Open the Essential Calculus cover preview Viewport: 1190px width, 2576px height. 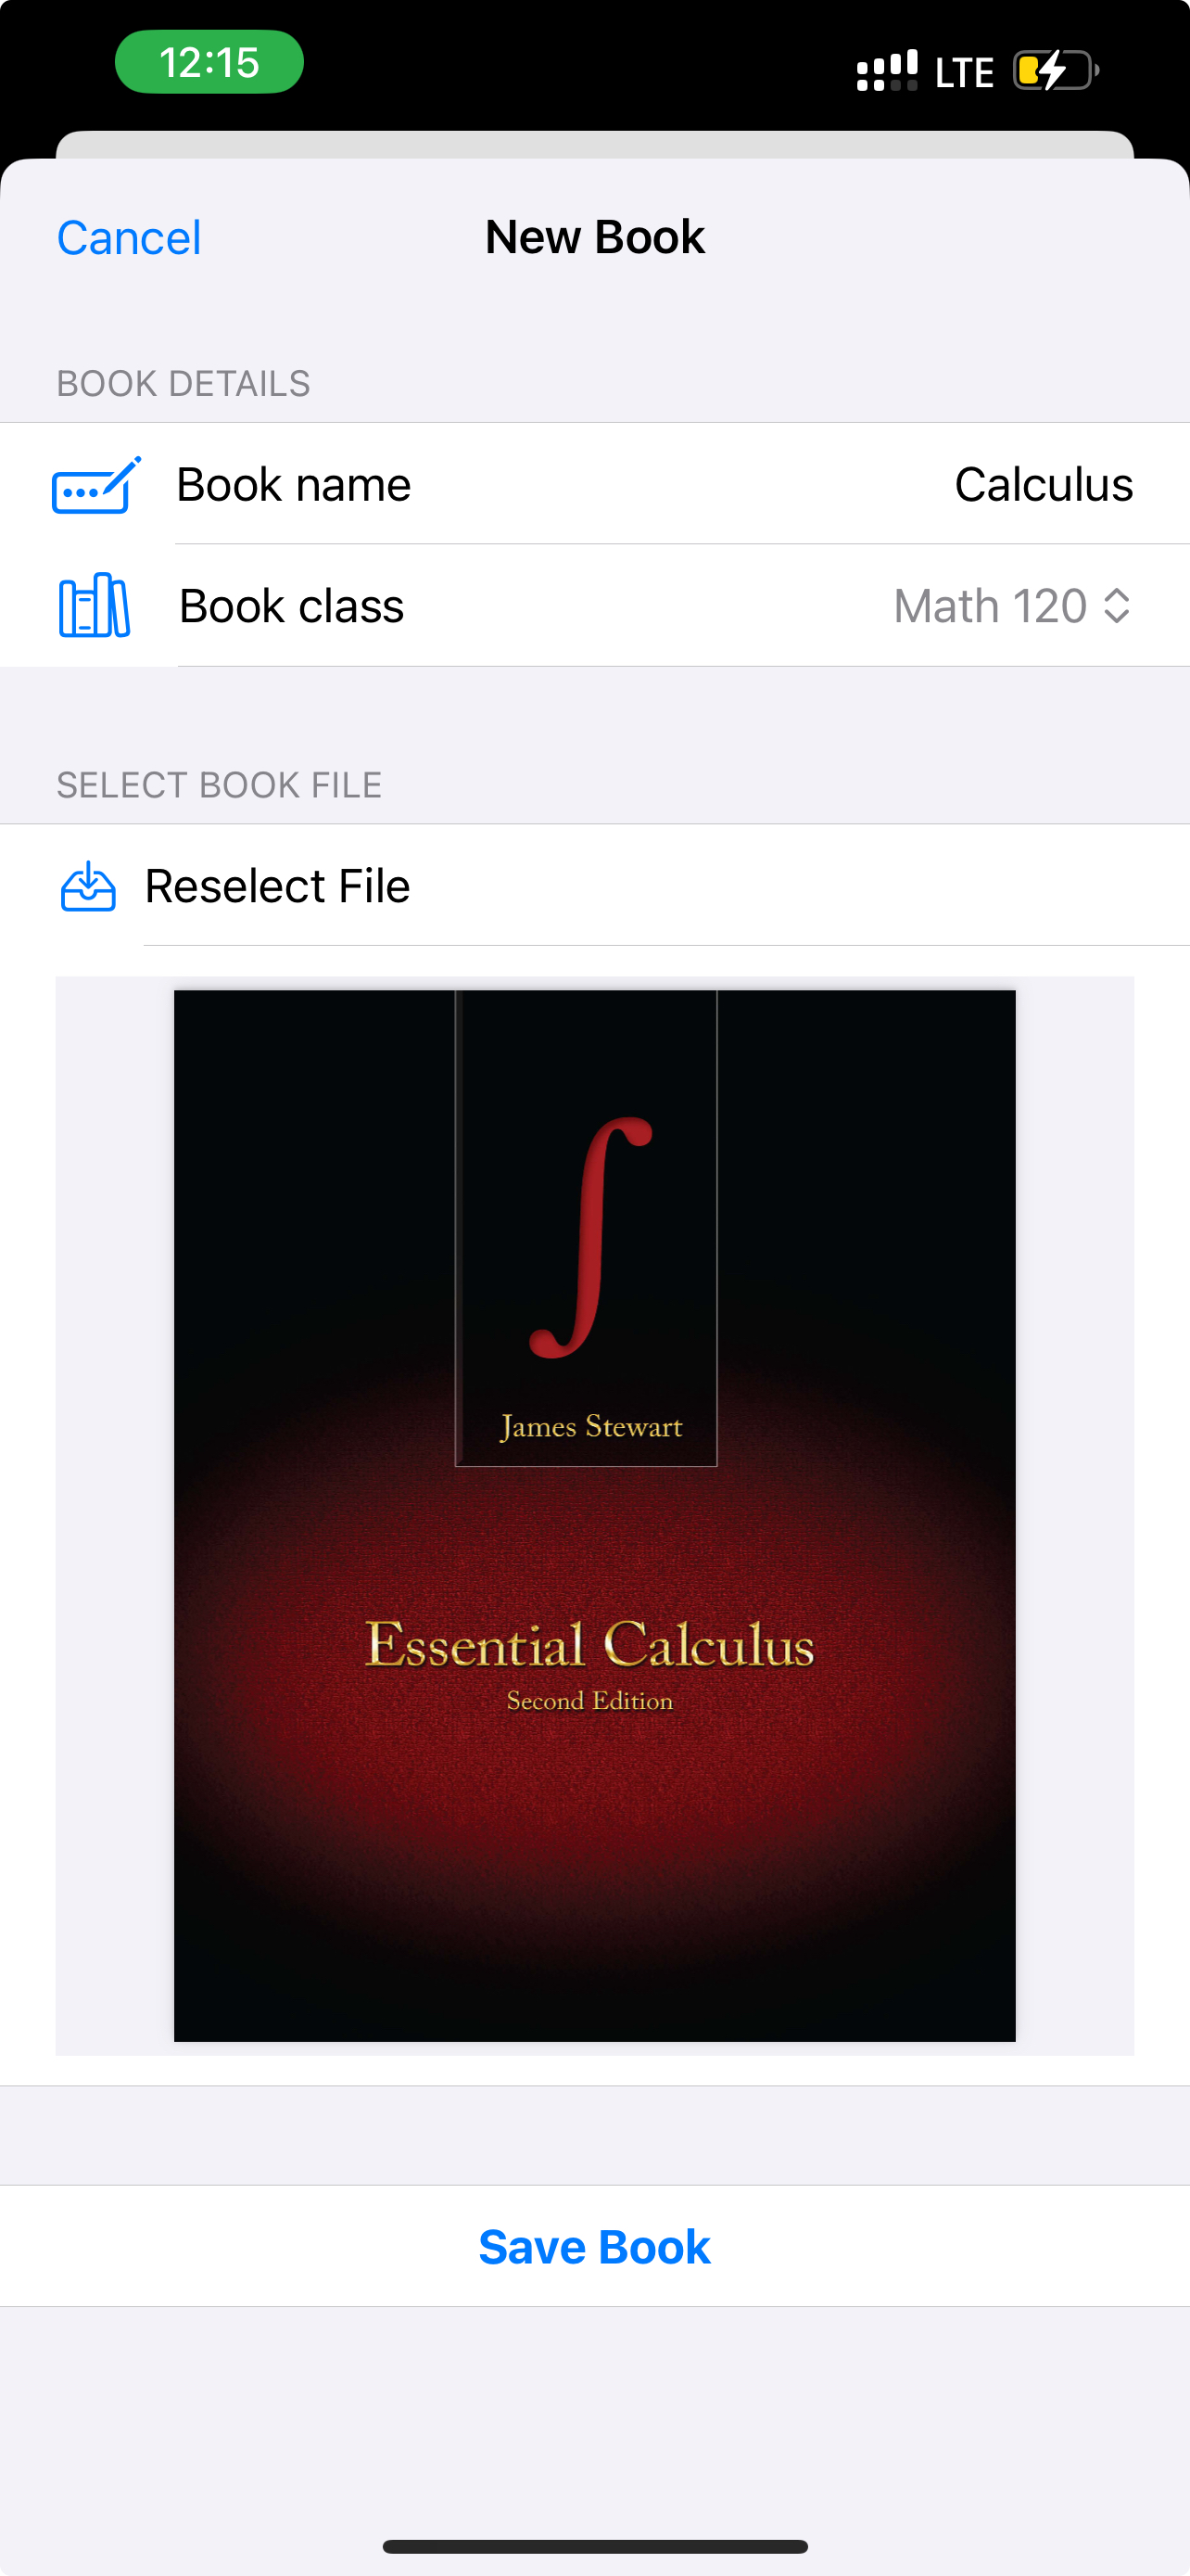tap(594, 1516)
